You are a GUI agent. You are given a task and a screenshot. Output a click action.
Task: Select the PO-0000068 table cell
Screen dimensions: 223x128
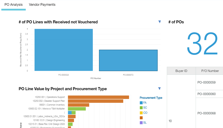pyautogui.click(x=206, y=113)
